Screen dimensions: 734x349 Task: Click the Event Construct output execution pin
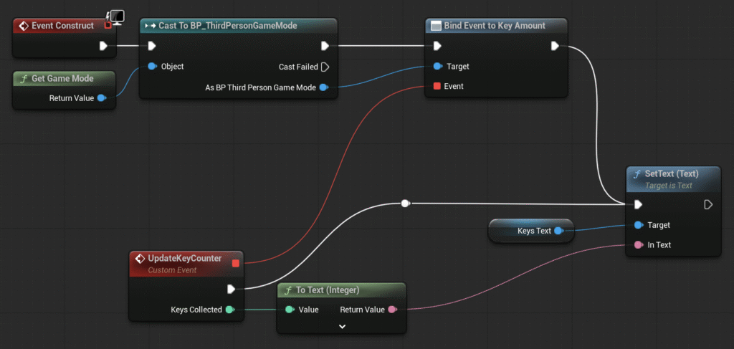pos(103,46)
